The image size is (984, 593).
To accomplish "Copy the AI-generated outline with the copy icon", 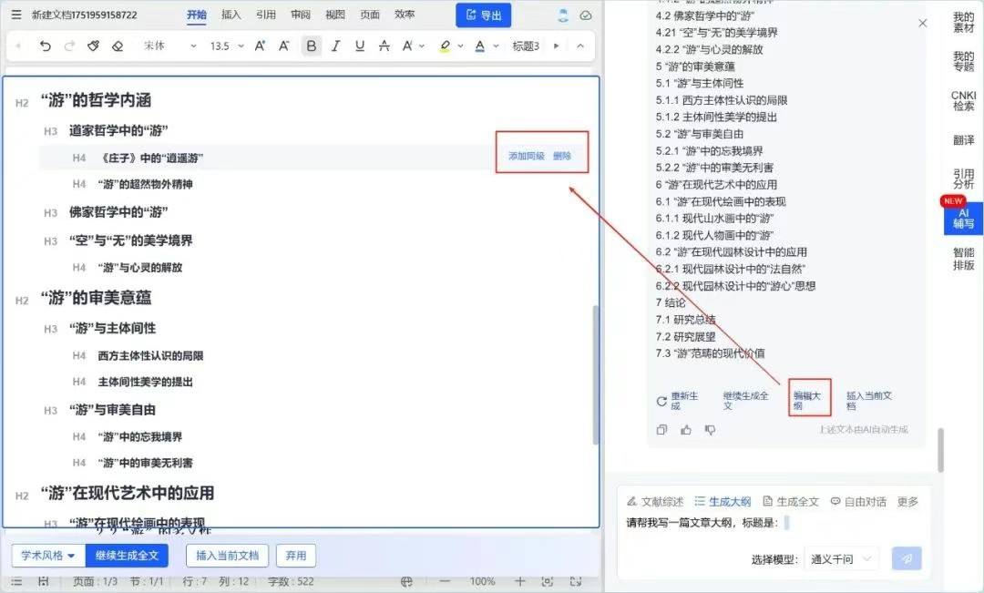I will tap(662, 430).
